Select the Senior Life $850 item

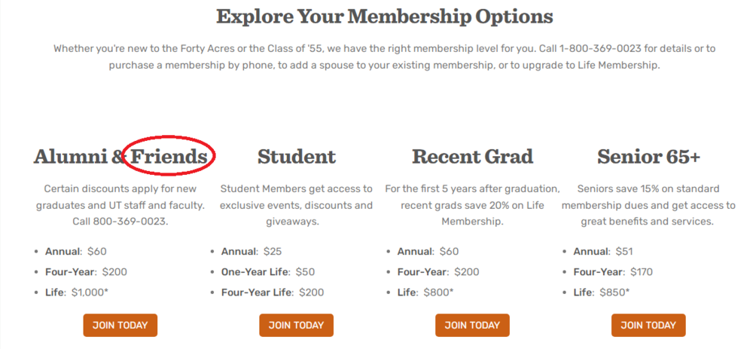602,292
